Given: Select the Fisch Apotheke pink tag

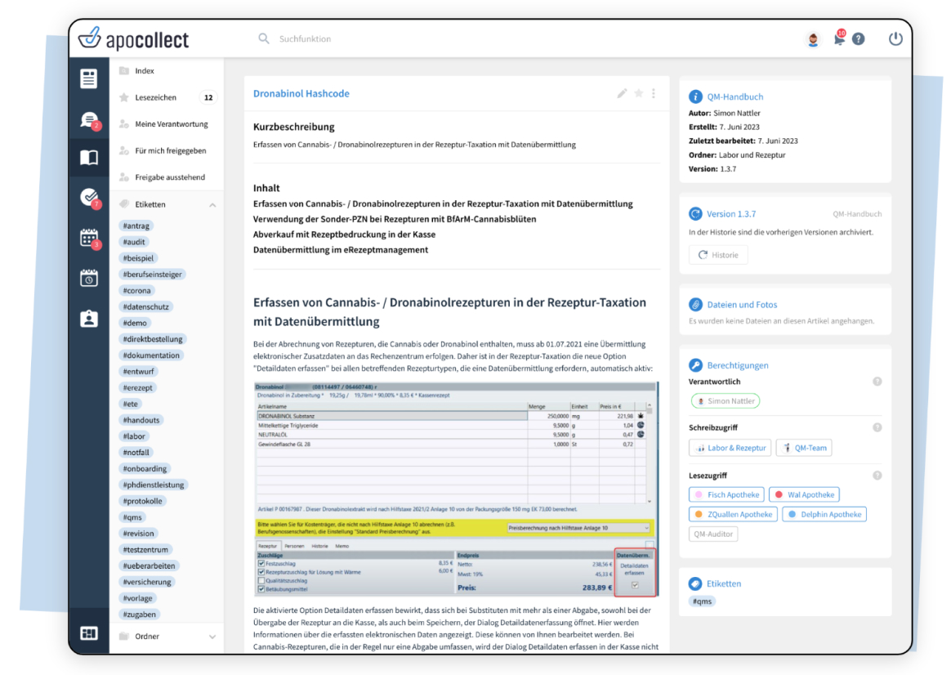Looking at the screenshot, I should [726, 494].
